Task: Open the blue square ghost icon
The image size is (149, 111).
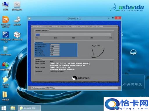Action: pyautogui.click(x=6, y=37)
